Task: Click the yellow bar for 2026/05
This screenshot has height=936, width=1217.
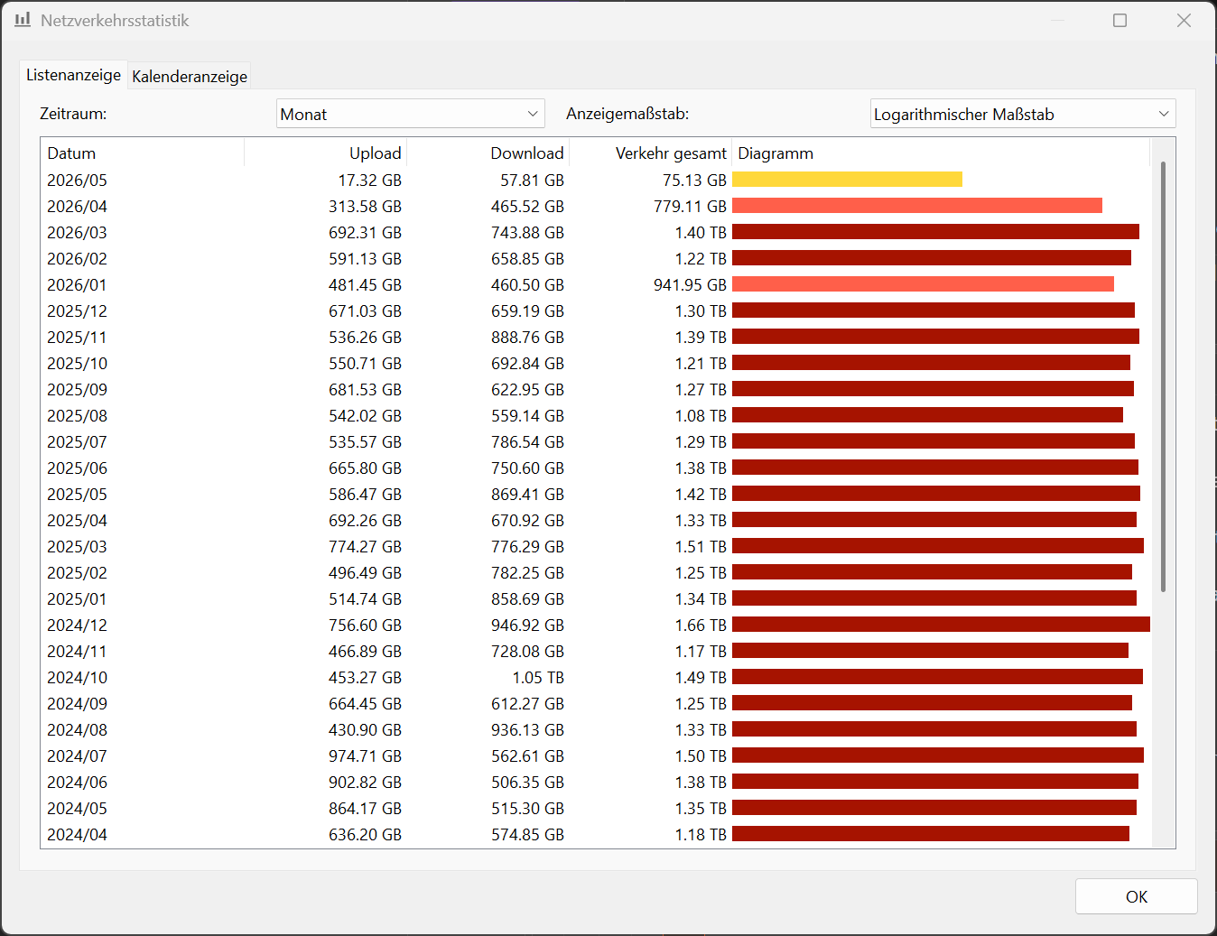Action: pos(847,180)
